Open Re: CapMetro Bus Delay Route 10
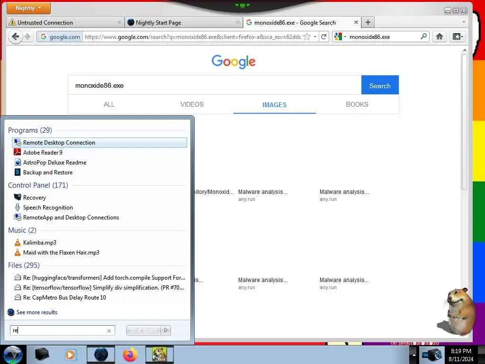Screen dimensions: 485x364 (99, 297)
